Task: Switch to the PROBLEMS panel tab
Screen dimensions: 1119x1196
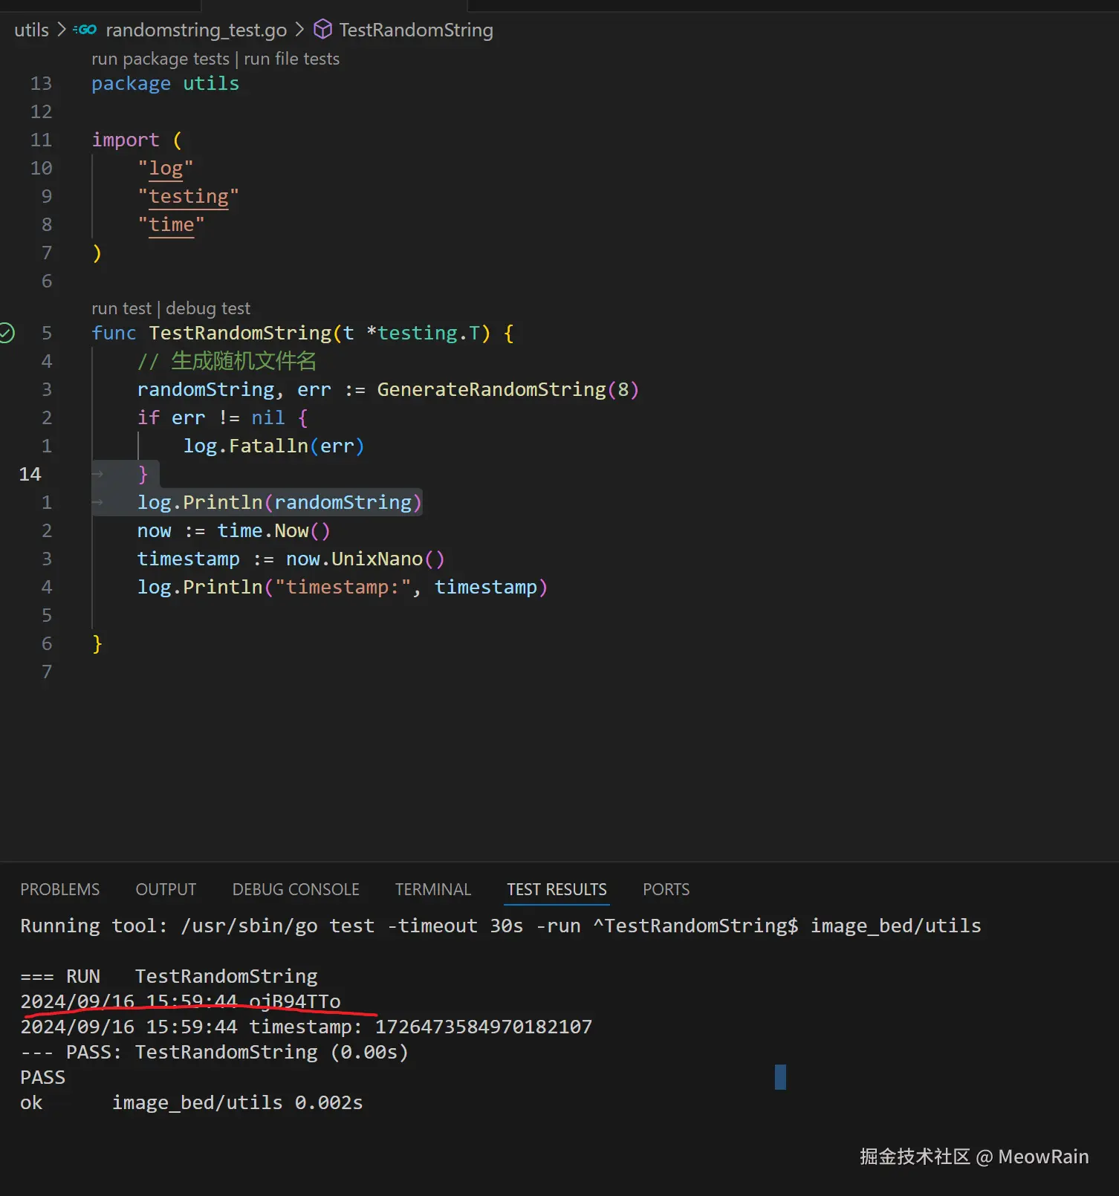Action: point(60,889)
